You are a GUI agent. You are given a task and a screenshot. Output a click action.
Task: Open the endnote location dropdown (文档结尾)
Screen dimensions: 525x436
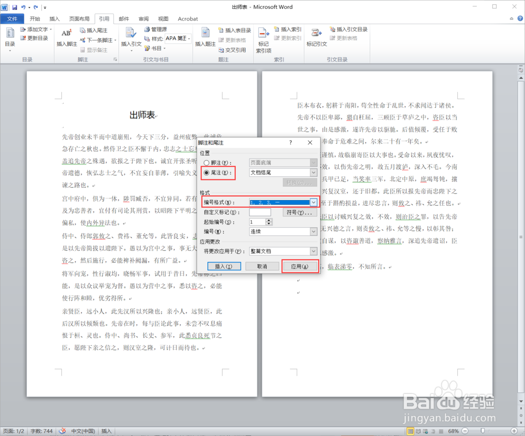pos(313,173)
